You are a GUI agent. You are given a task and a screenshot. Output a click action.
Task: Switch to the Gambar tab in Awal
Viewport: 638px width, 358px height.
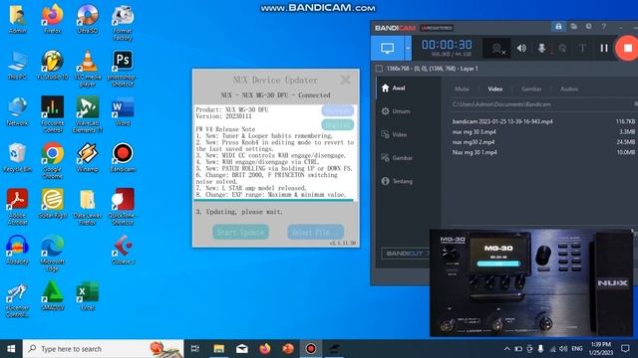(531, 89)
